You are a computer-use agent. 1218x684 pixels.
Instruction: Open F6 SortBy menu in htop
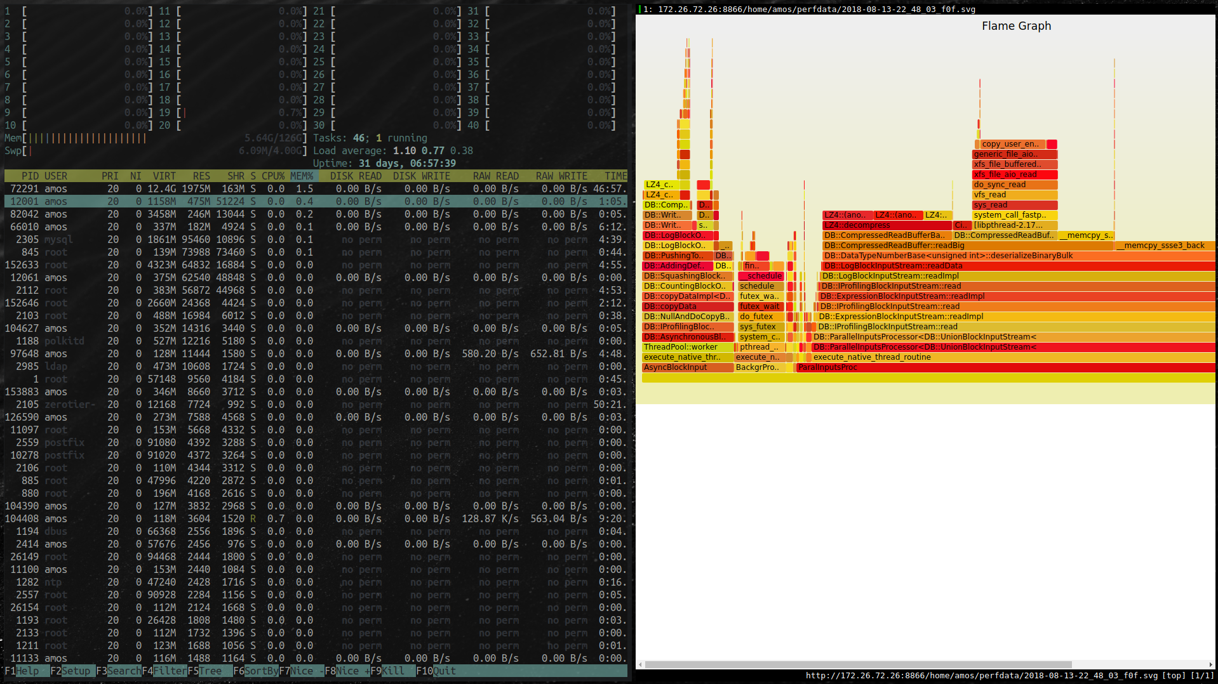coord(255,671)
